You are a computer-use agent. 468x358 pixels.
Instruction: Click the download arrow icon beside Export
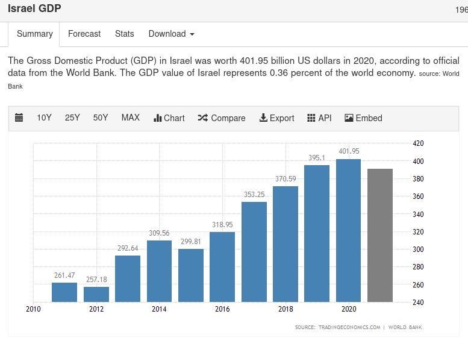tap(263, 118)
